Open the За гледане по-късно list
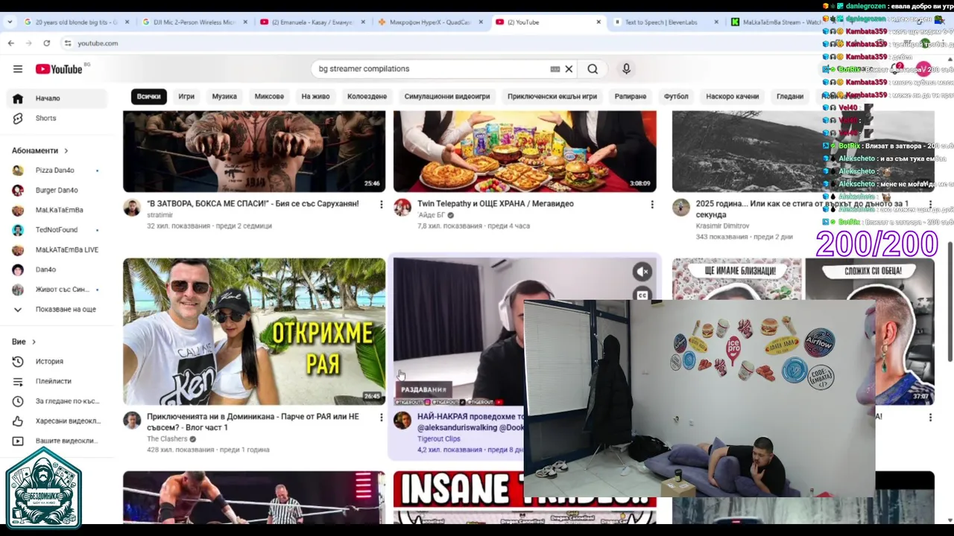 [56, 401]
